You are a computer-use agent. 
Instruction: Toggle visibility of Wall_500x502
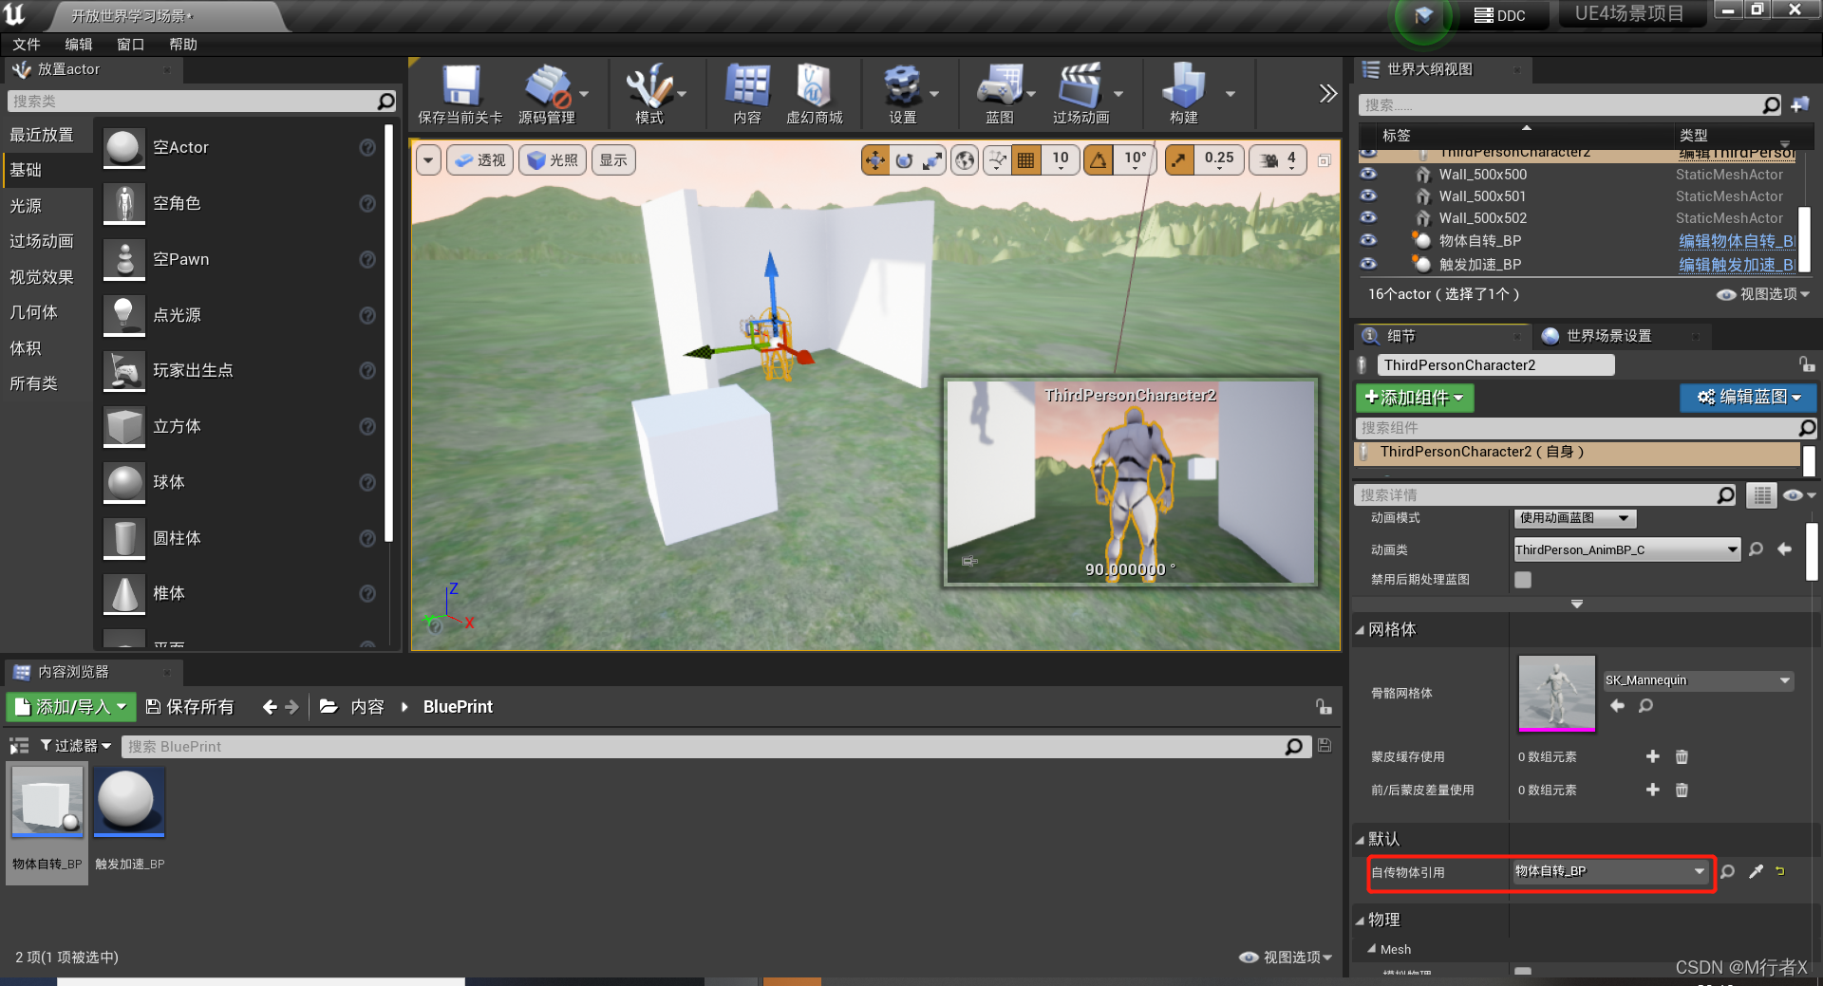click(x=1368, y=217)
